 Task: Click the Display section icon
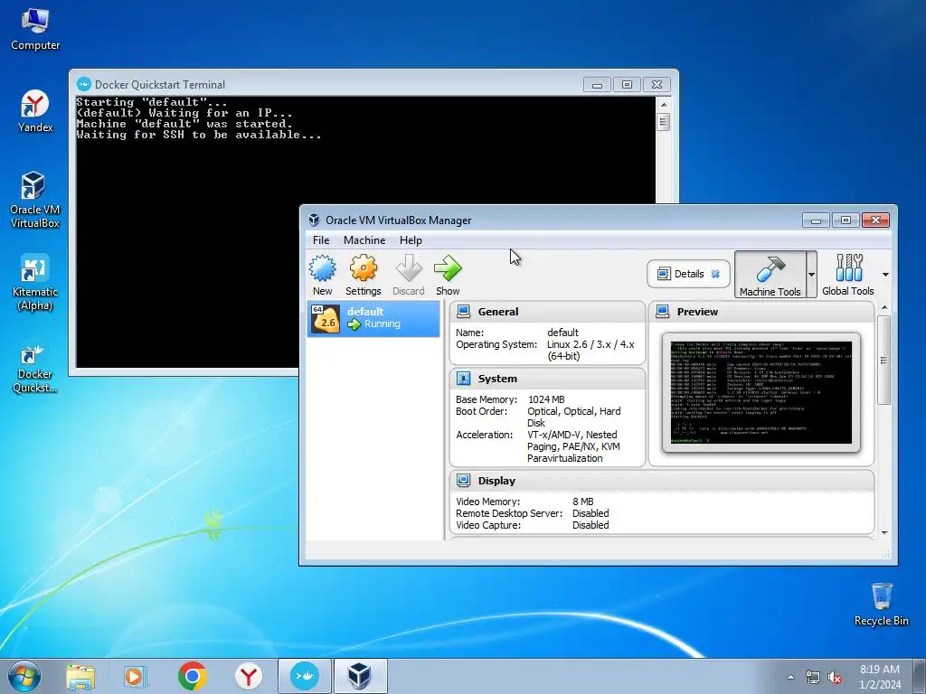coord(464,481)
